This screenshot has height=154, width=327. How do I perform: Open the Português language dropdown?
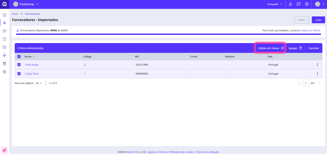coord(275,4)
